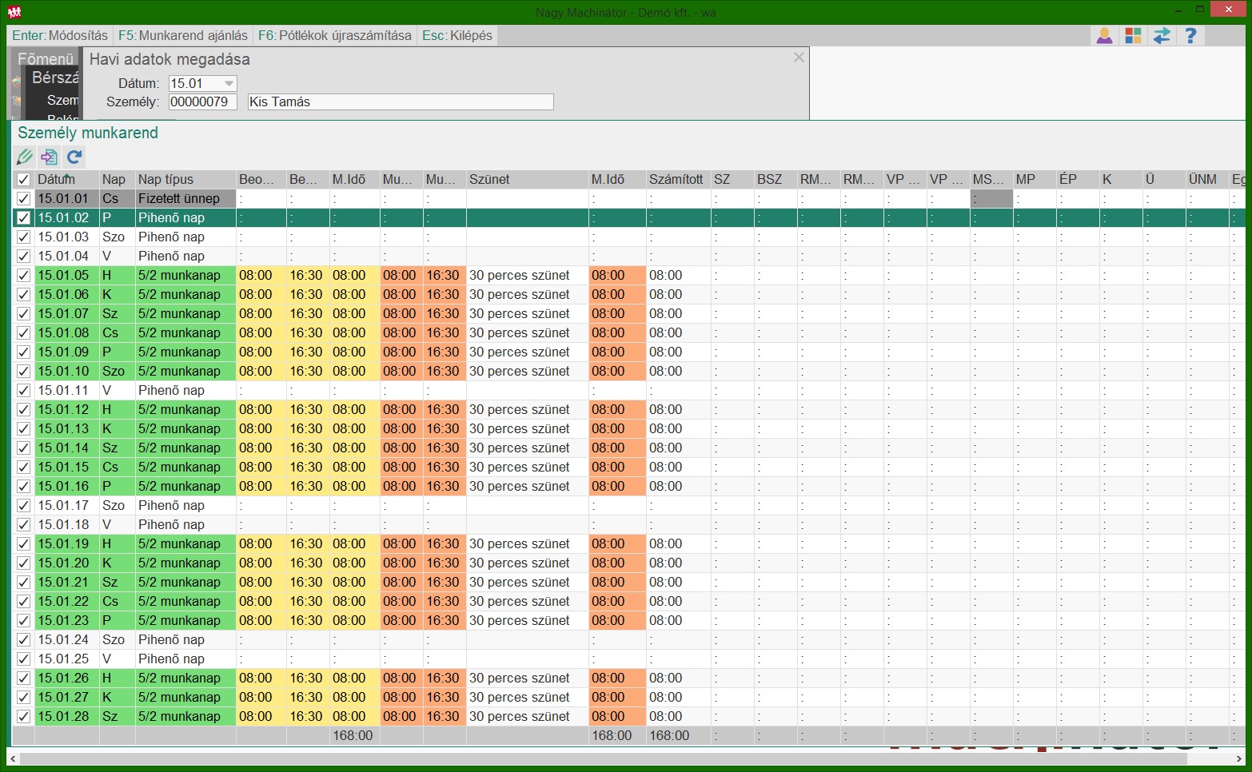Select F6: Pótlékok újraszámítása menu item
The width and height of the screenshot is (1252, 772).
point(334,35)
